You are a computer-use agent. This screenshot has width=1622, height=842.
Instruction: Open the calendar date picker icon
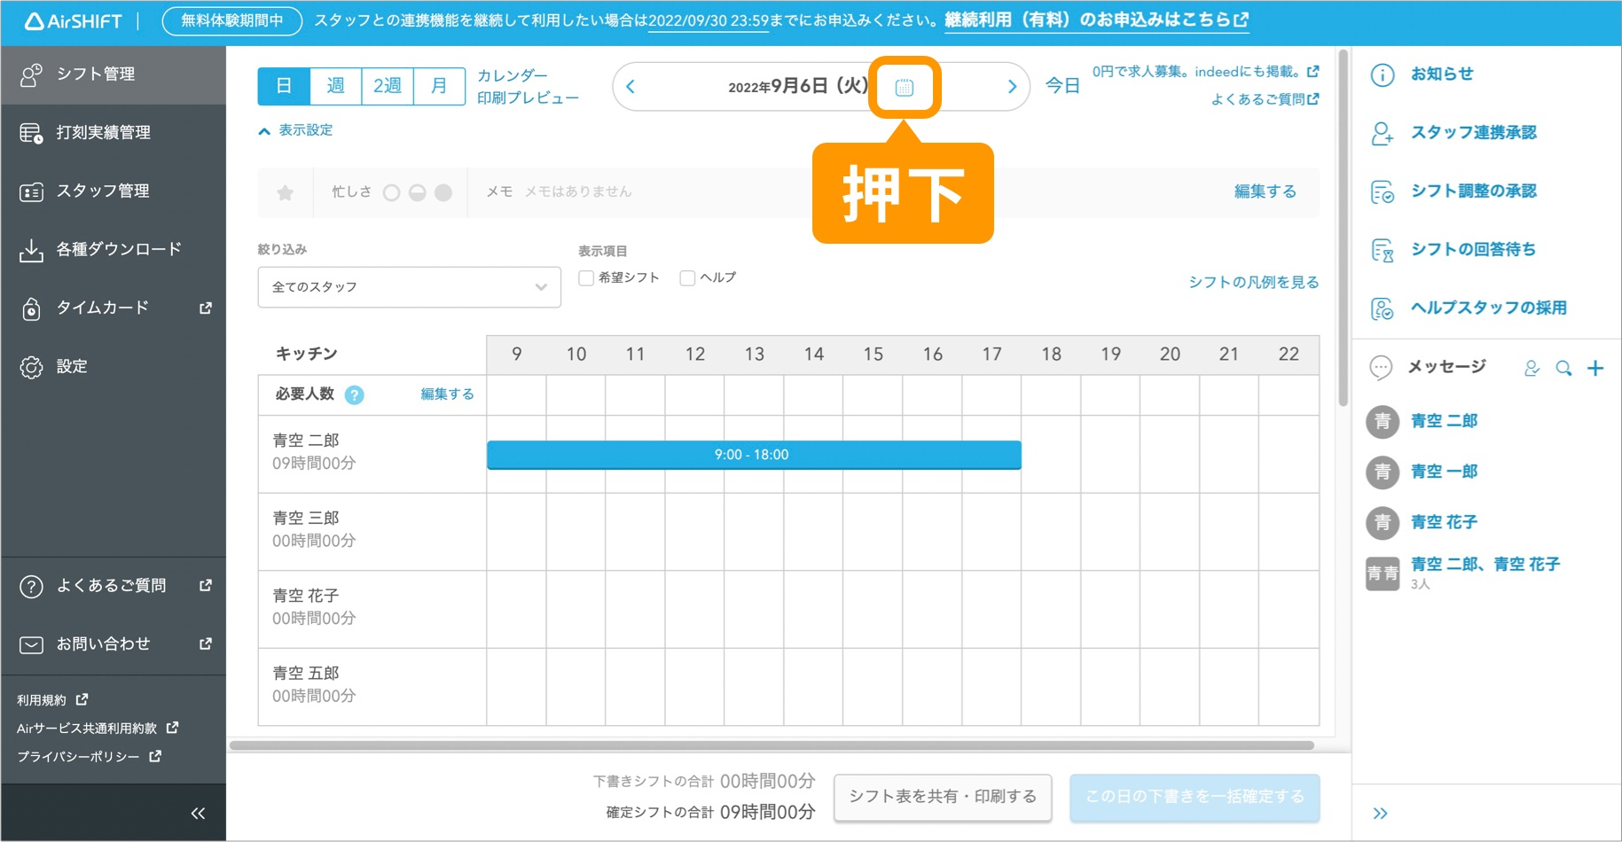click(904, 87)
